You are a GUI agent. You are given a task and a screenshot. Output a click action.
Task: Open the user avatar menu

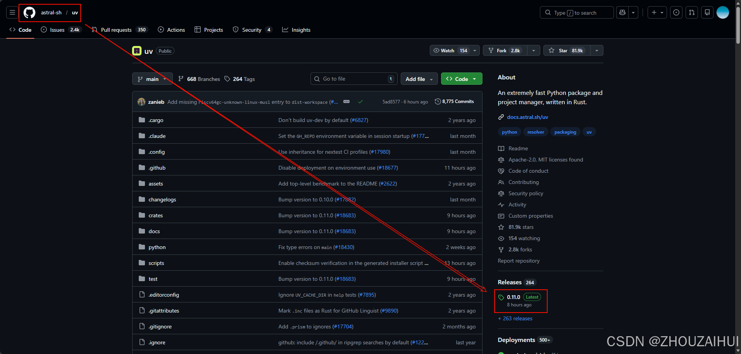[x=723, y=12]
